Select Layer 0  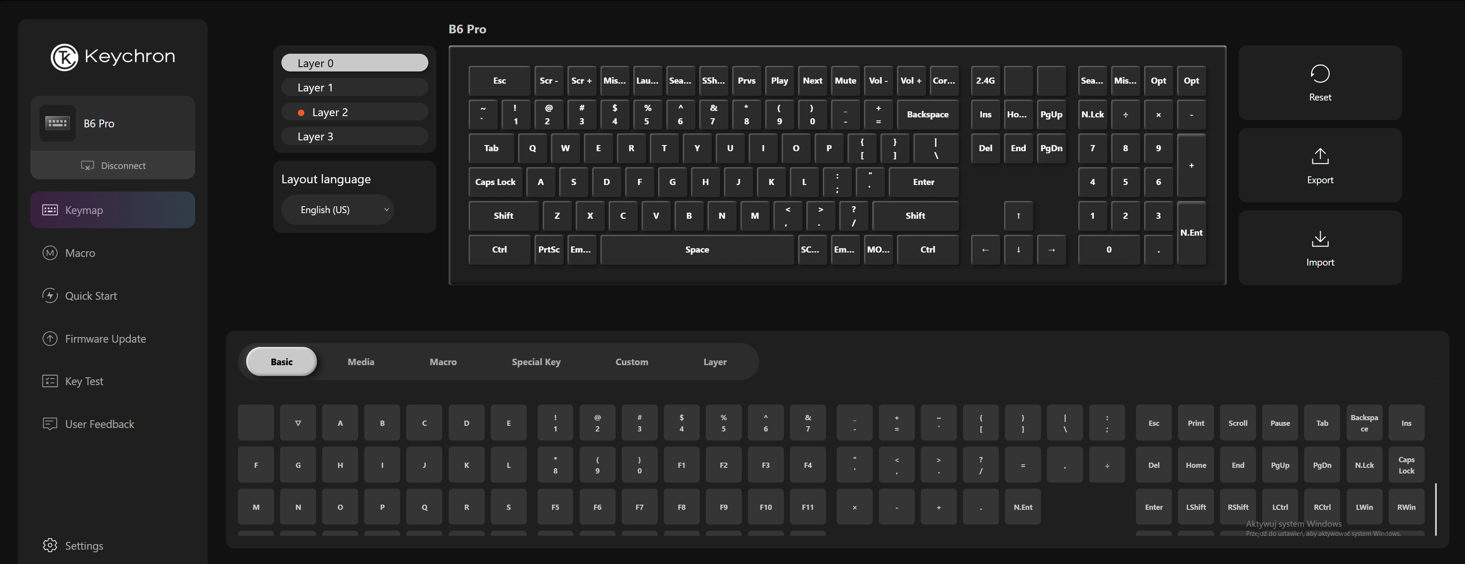[x=354, y=63]
